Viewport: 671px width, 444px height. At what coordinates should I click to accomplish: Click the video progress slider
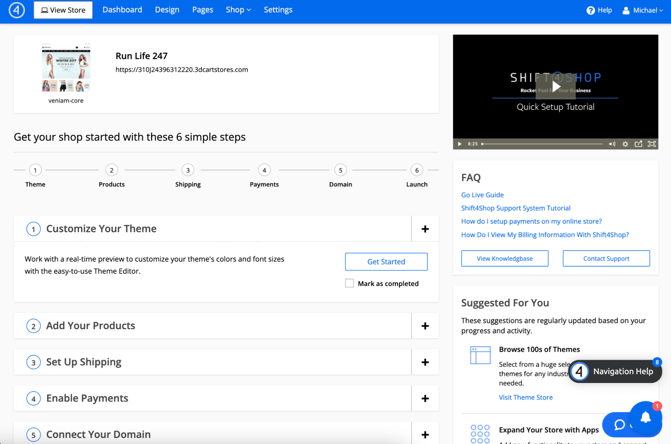pyautogui.click(x=542, y=144)
